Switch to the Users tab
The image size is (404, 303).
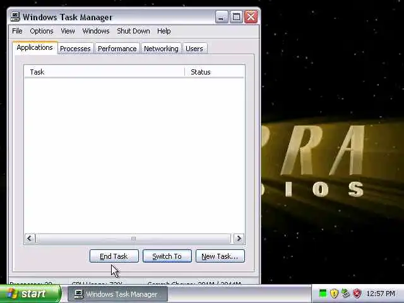194,49
